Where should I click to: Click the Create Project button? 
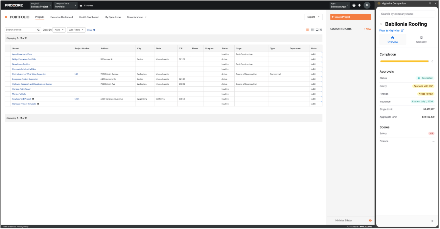pyautogui.click(x=350, y=17)
